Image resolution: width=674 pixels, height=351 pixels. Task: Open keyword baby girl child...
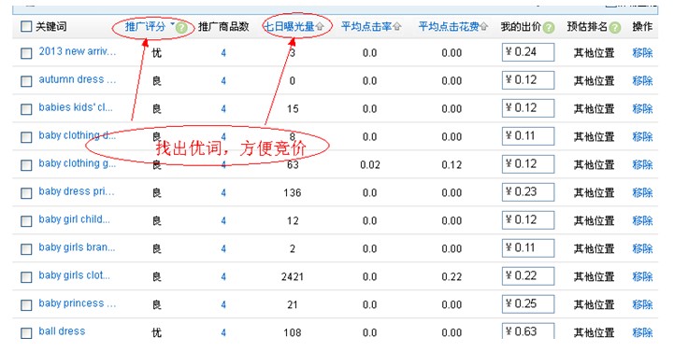(75, 219)
